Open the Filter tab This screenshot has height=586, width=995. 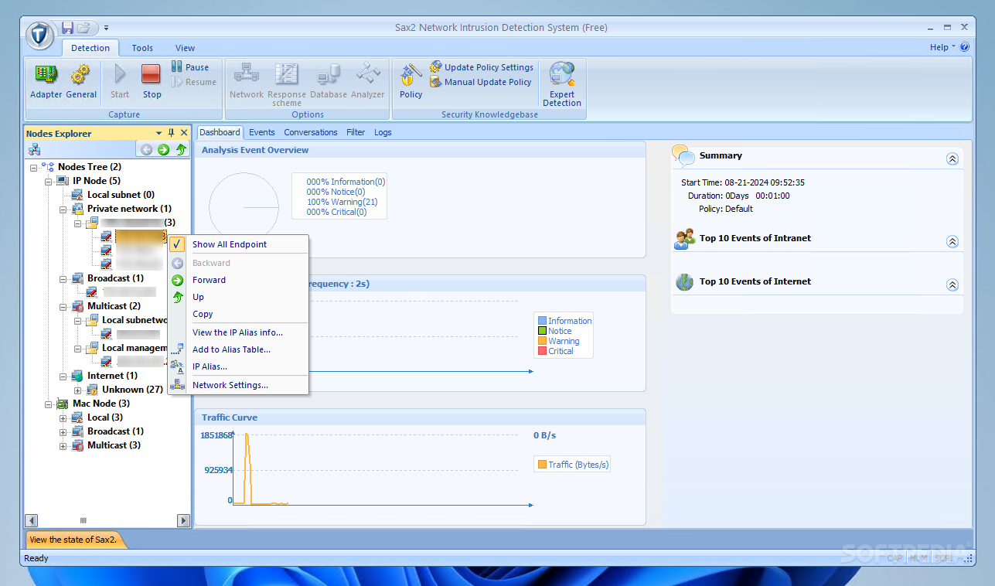click(x=356, y=132)
